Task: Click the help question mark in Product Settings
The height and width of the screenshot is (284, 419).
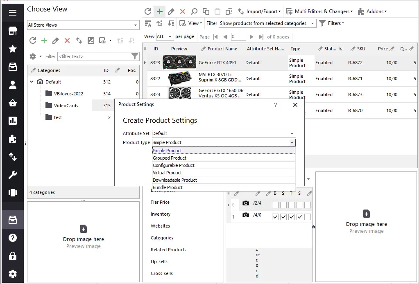Action: tap(276, 105)
